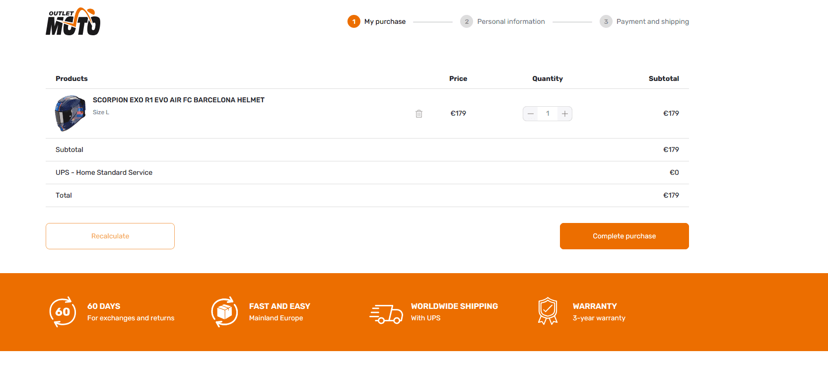Click the worldwide shipping truck icon
Image resolution: width=828 pixels, height=366 pixels.
pyautogui.click(x=386, y=314)
